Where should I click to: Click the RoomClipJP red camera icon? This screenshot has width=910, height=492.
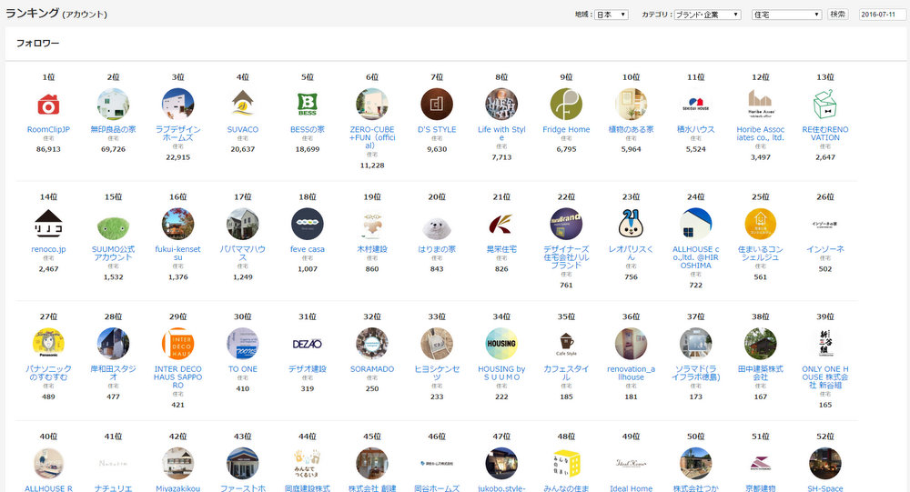tap(49, 105)
